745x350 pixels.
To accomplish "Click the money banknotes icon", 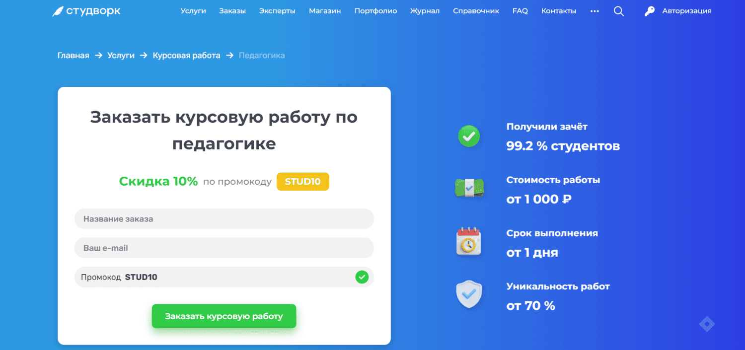I will pyautogui.click(x=469, y=189).
